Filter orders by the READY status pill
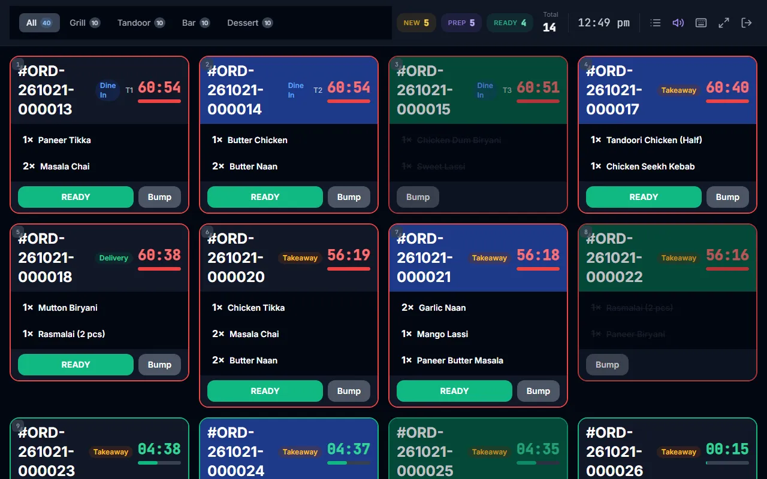The width and height of the screenshot is (767, 479). 510,23
